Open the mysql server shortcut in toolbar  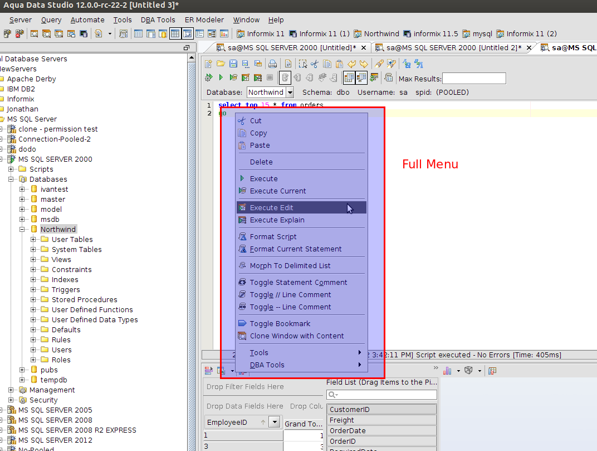coord(477,34)
